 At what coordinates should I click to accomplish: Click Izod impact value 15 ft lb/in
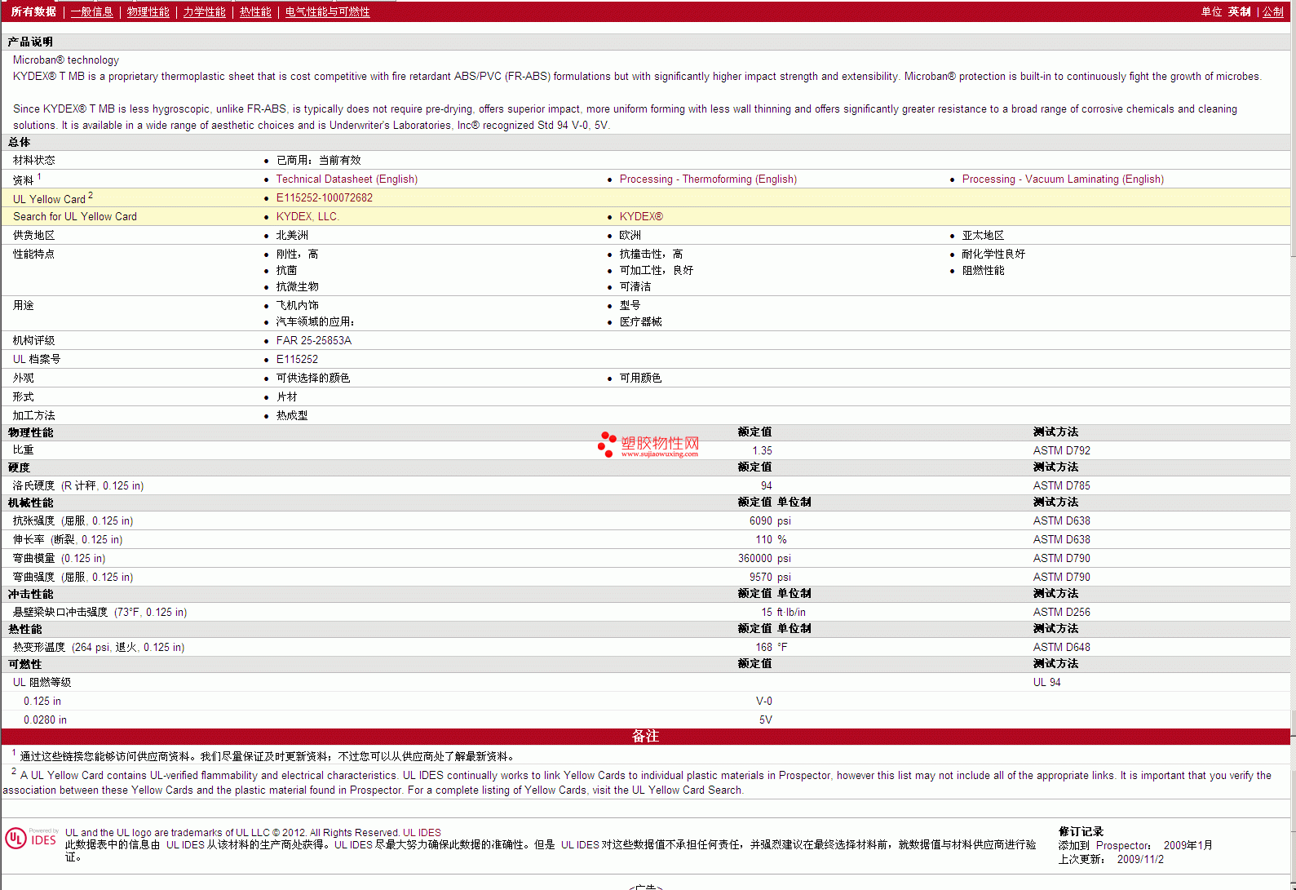click(783, 612)
